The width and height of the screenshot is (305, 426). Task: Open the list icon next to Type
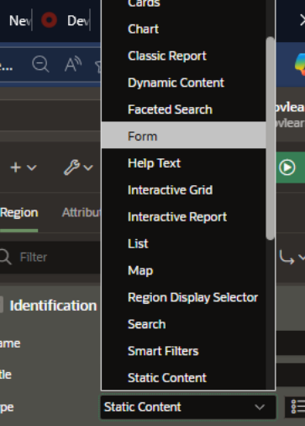tap(295, 407)
